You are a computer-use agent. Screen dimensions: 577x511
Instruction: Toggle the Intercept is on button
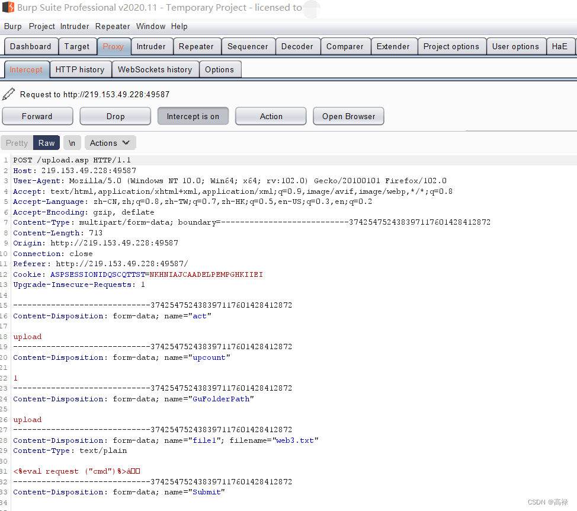pyautogui.click(x=193, y=116)
